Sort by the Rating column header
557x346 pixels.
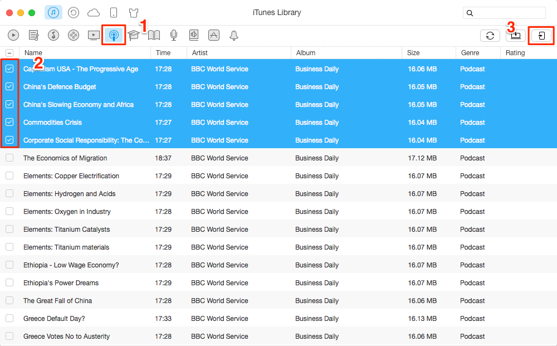[x=529, y=52]
